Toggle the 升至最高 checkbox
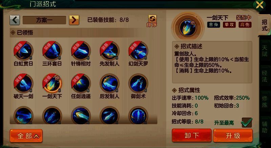Image resolution: width=271 pixels, height=148 pixels. tap(247, 122)
